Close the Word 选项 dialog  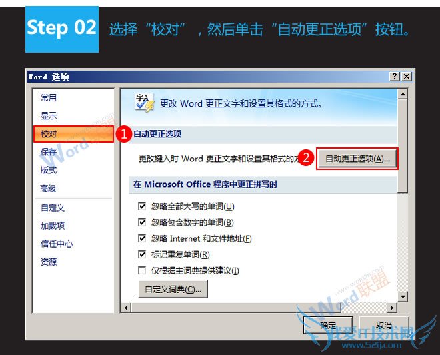point(407,76)
